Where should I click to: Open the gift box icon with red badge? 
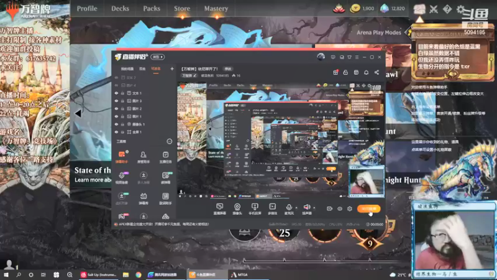point(335,72)
